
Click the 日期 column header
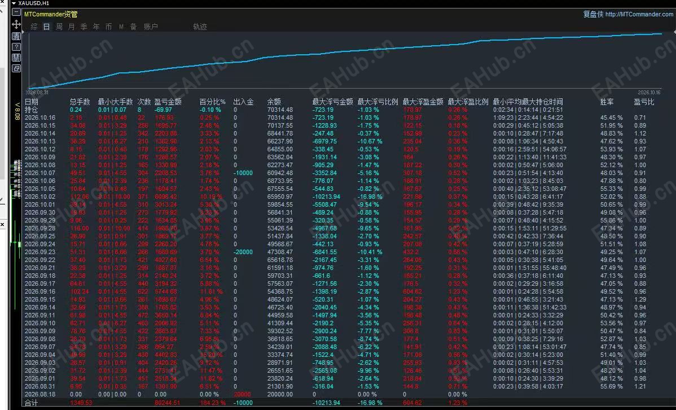(32, 102)
